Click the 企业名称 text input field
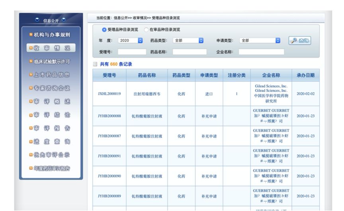This screenshot has height=211, width=344. [261, 52]
